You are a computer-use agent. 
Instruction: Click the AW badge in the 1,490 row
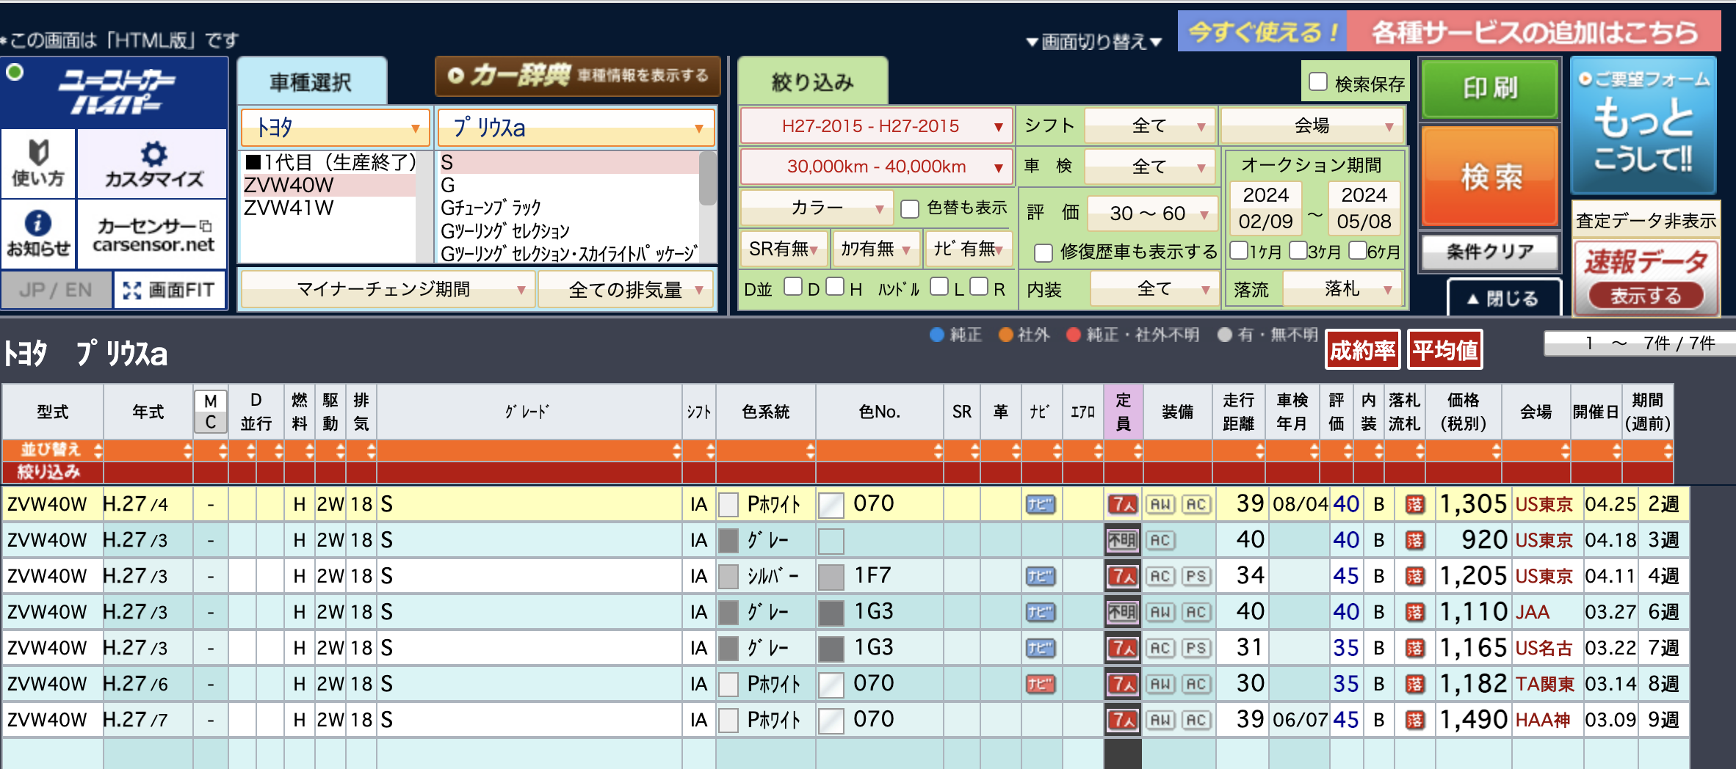1160,720
